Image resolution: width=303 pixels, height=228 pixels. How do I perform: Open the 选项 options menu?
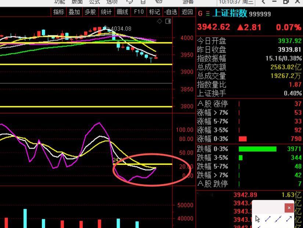[x=112, y=2]
